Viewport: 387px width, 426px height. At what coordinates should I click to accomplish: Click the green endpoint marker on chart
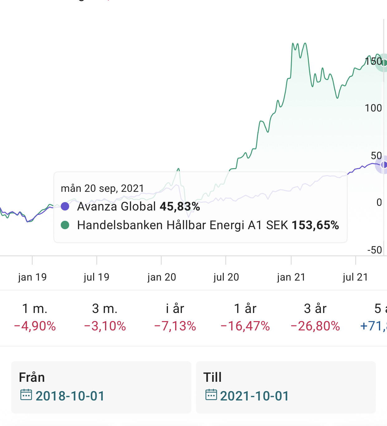(384, 63)
